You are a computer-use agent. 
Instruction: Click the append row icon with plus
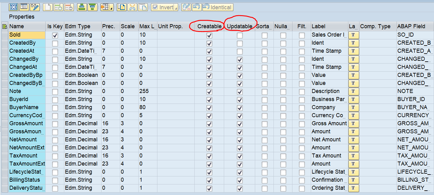[x=58, y=7]
